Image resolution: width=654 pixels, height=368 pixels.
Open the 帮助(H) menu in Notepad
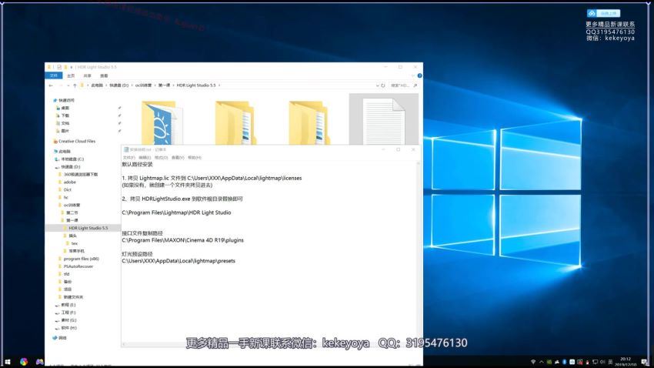point(195,157)
